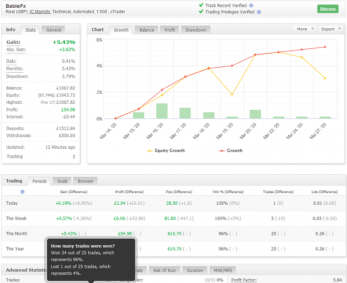Screen dimensions: 347x283
Task: Click the Trading Privileges Verified help icon
Action: 259,12
